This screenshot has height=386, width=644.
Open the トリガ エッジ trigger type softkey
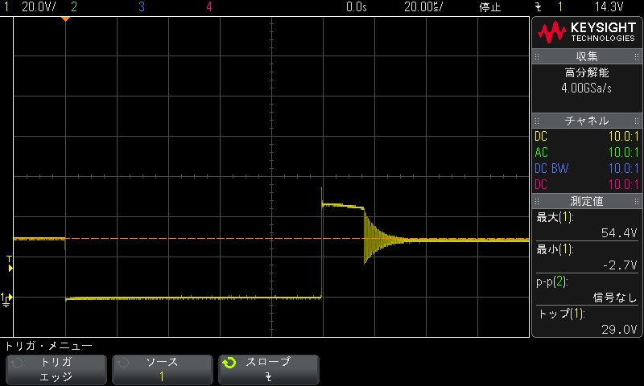(56, 369)
